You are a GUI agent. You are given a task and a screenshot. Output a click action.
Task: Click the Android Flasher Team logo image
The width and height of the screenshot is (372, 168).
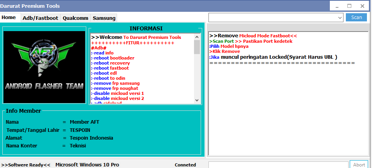tap(44, 67)
